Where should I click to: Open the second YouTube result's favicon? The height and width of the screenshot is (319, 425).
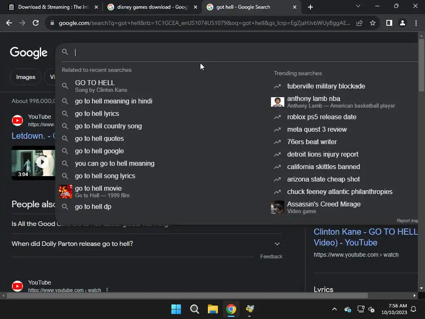tap(17, 286)
